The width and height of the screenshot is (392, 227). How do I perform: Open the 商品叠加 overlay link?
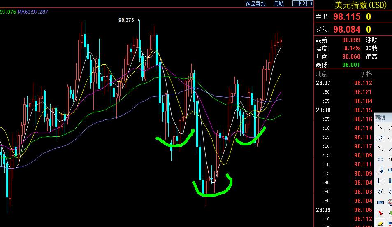(255, 4)
